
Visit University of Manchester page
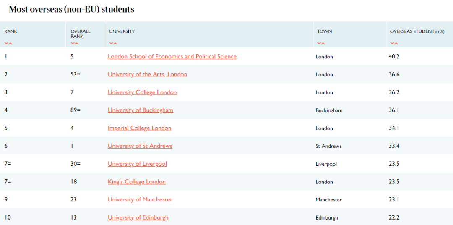(x=140, y=200)
